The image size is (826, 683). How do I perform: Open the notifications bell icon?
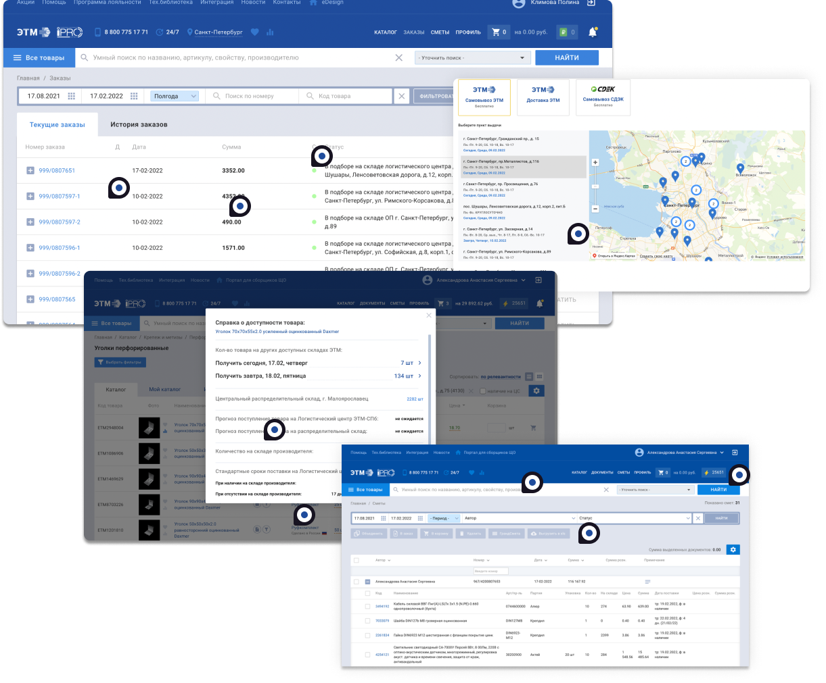593,31
